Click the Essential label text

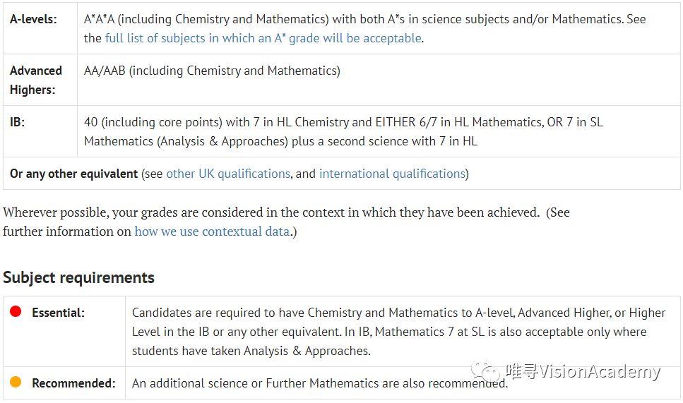pos(58,313)
